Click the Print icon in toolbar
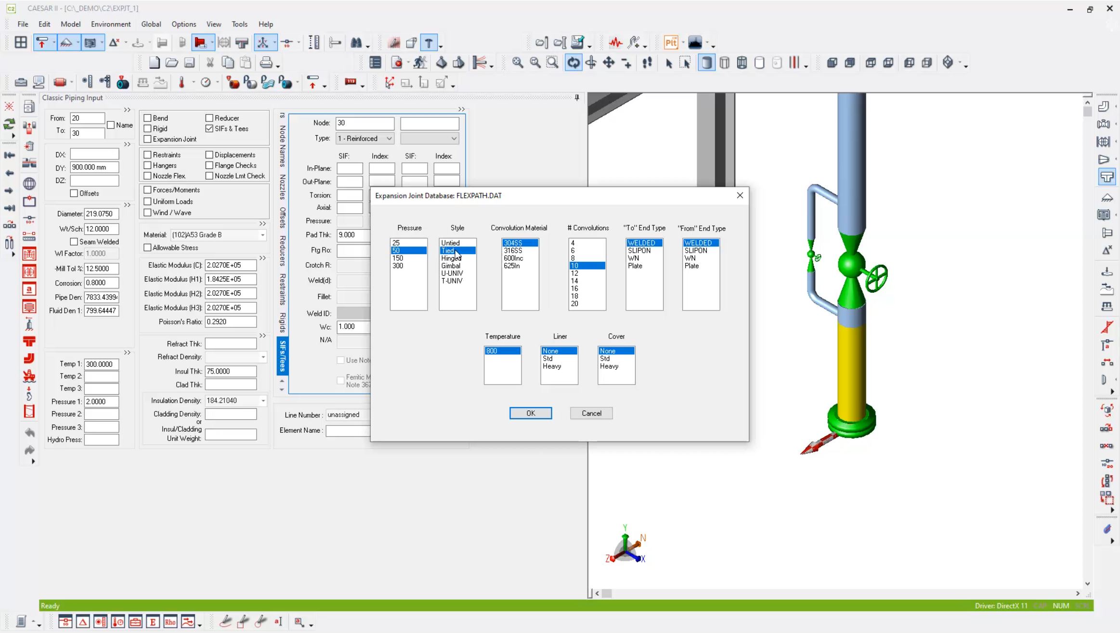This screenshot has width=1120, height=633. pos(266,63)
